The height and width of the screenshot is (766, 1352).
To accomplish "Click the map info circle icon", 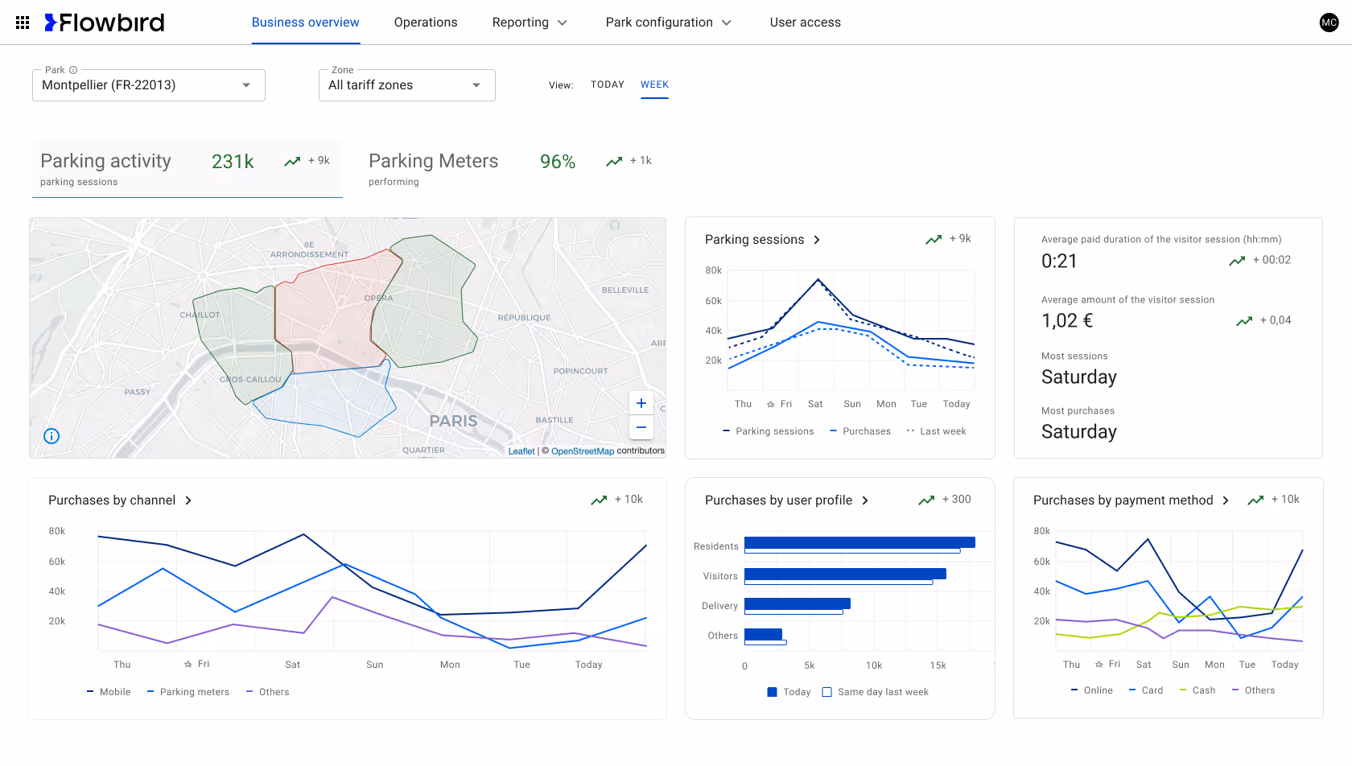I will point(52,436).
